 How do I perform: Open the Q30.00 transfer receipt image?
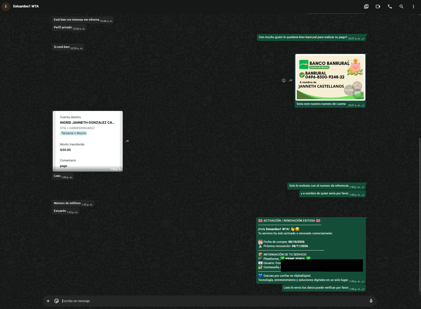(x=87, y=141)
